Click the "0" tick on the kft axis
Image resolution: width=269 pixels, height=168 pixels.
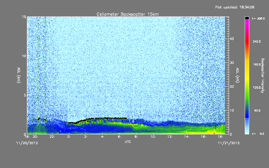(x=231, y=134)
